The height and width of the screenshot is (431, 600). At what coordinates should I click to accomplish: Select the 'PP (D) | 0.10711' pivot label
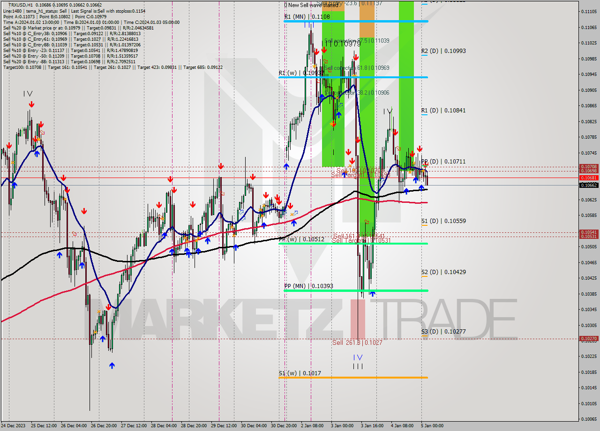coord(443,162)
